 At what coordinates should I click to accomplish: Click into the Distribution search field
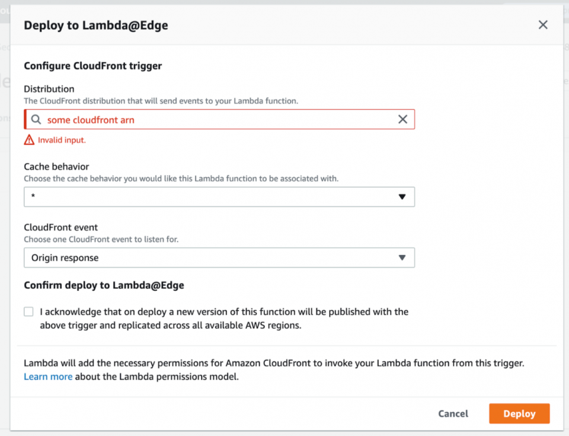click(213, 120)
